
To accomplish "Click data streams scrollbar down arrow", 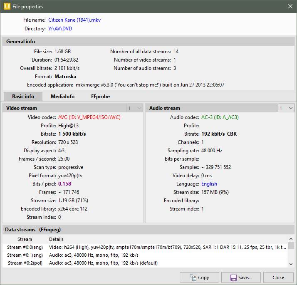I will (291, 264).
